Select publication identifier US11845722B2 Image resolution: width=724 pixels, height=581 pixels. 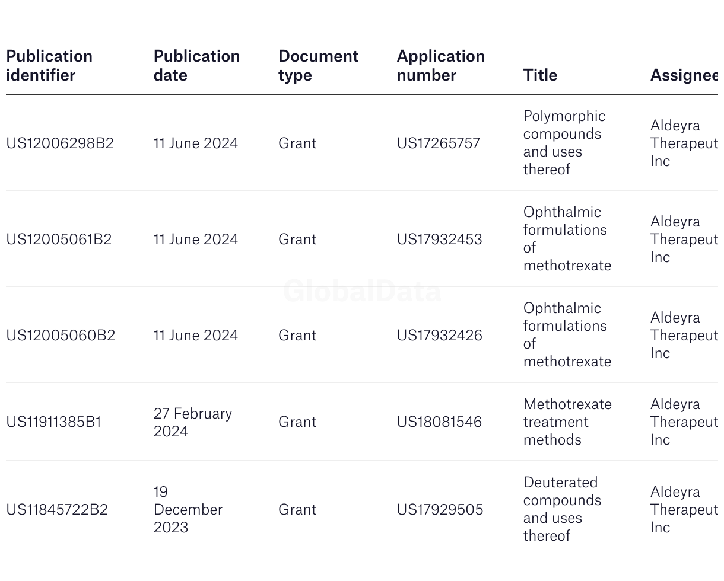(57, 510)
